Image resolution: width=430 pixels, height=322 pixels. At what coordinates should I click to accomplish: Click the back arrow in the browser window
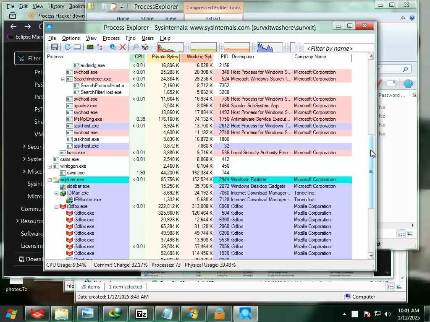pos(13,26)
